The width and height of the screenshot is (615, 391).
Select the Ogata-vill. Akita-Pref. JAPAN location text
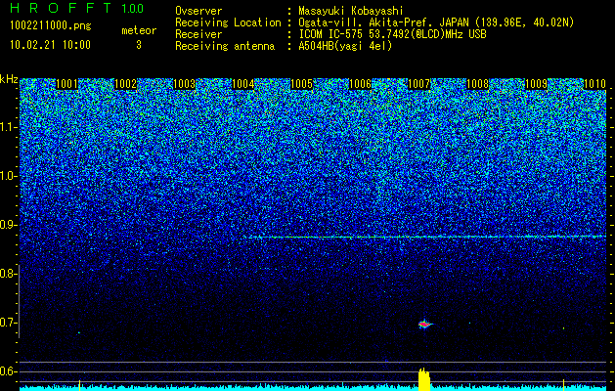click(436, 22)
